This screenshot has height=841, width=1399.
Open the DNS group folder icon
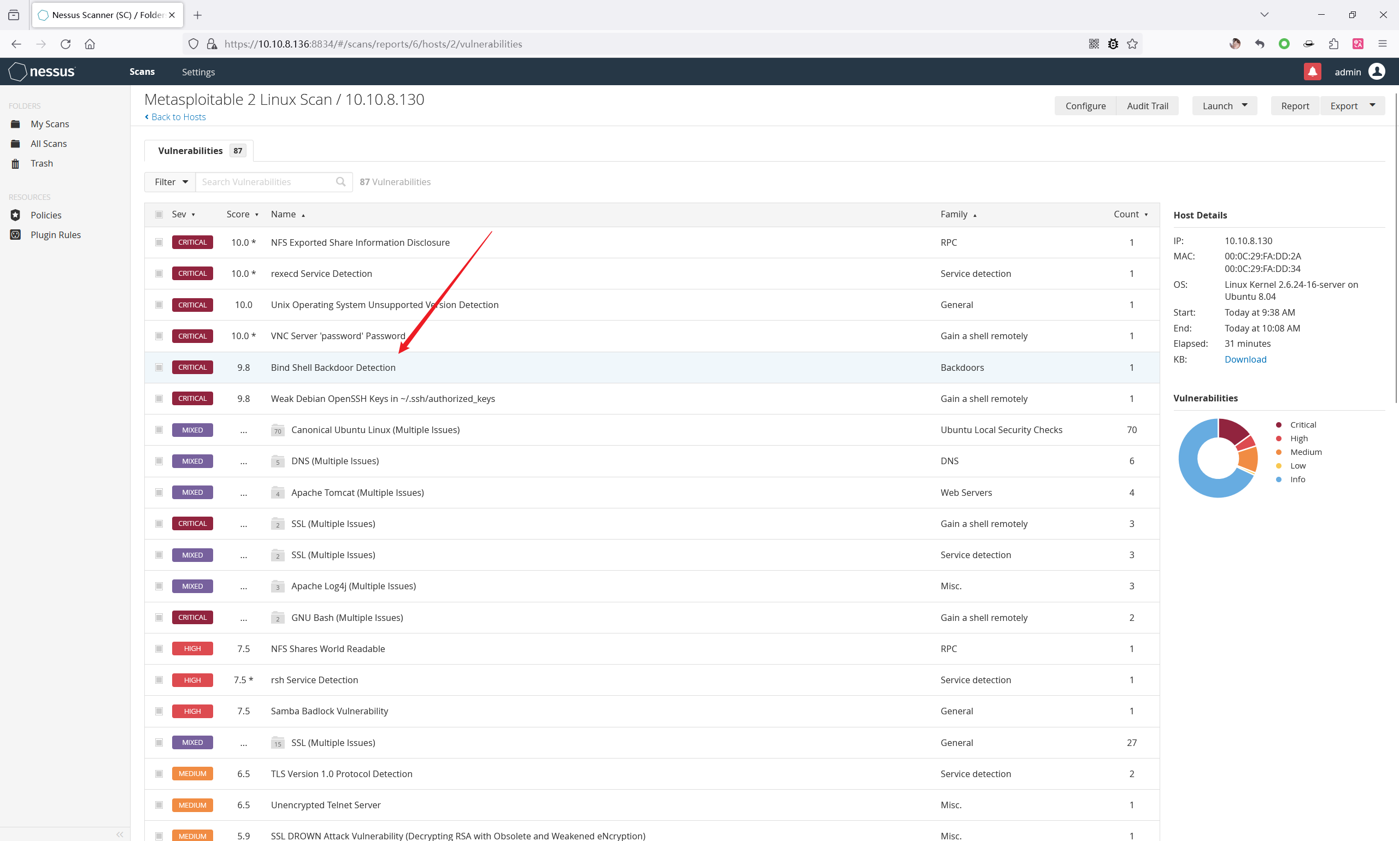coord(277,461)
